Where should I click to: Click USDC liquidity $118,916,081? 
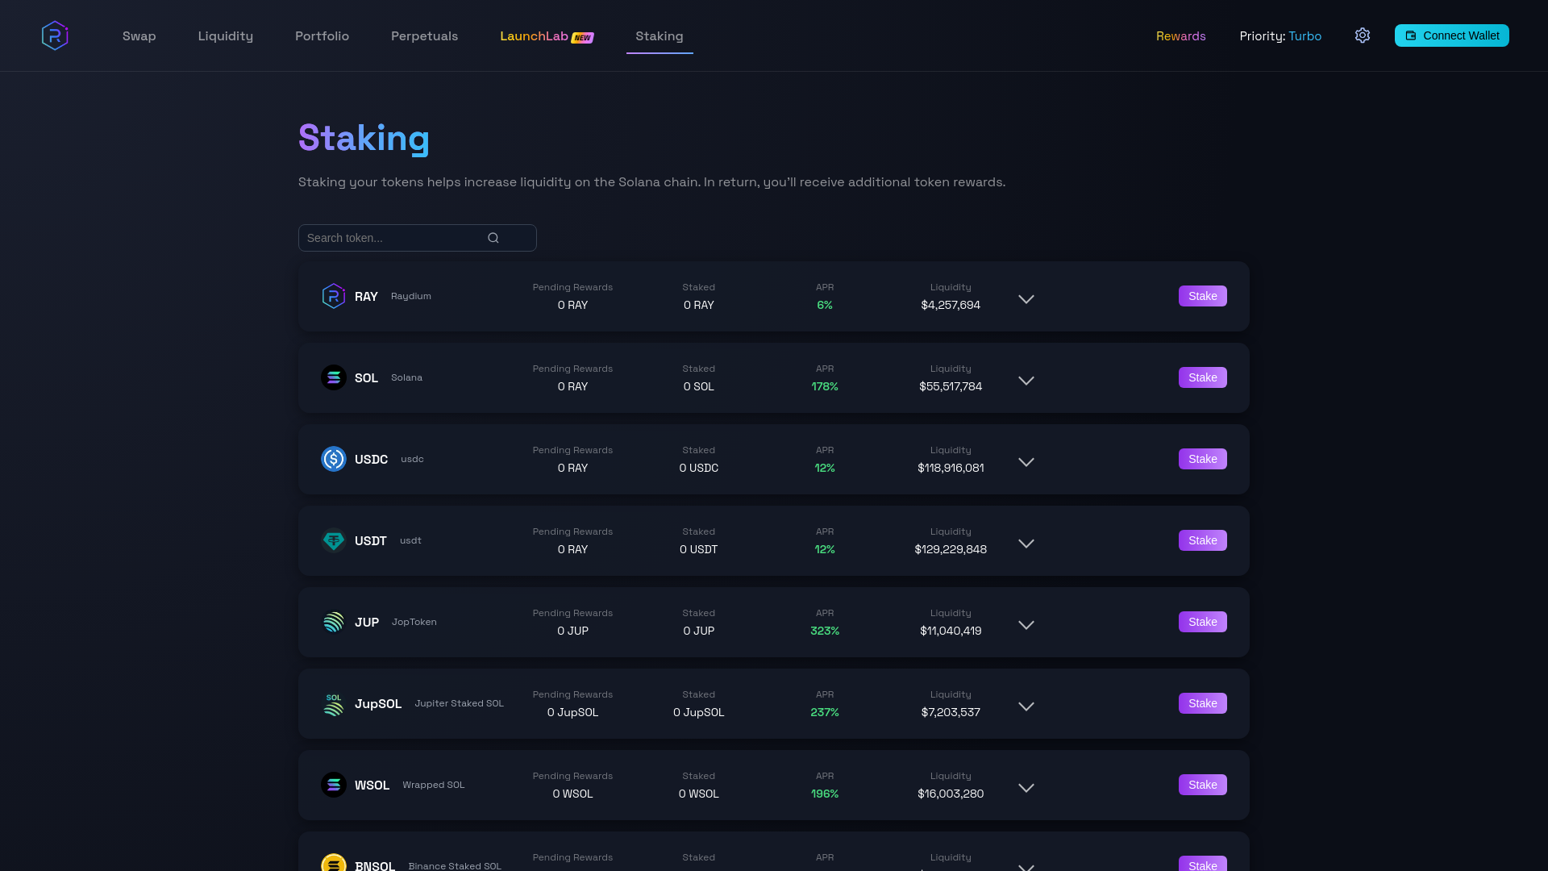pyautogui.click(x=951, y=468)
